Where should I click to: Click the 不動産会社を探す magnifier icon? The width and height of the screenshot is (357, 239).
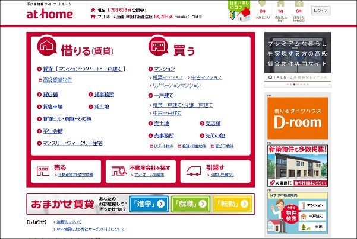point(119,171)
